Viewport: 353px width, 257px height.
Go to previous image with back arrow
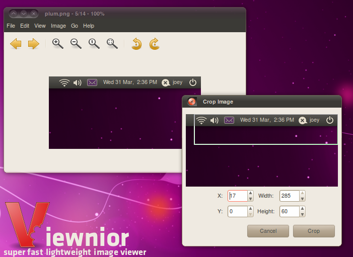pos(16,44)
